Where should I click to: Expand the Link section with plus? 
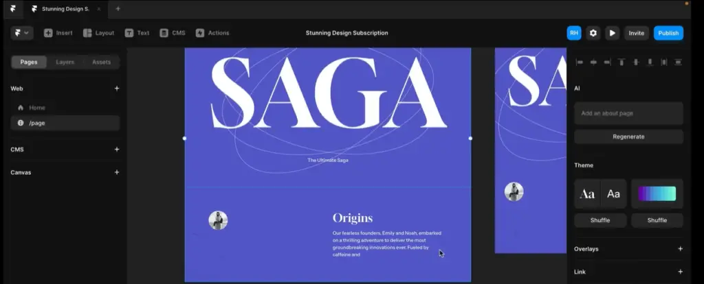pos(680,272)
